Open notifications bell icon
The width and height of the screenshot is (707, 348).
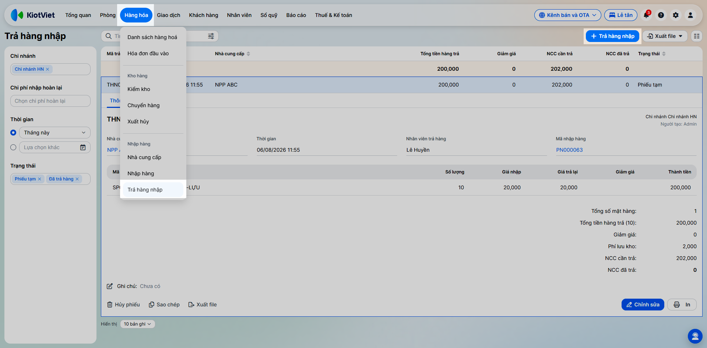[646, 15]
